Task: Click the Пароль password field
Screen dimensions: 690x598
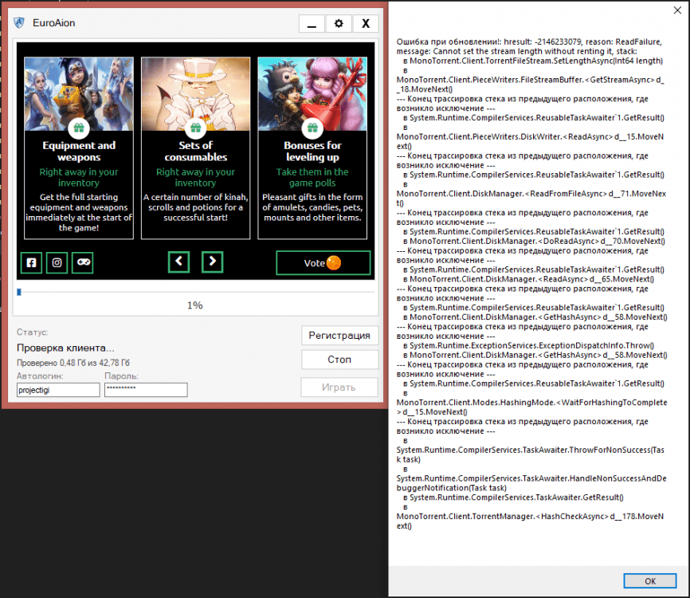Action: click(145, 390)
